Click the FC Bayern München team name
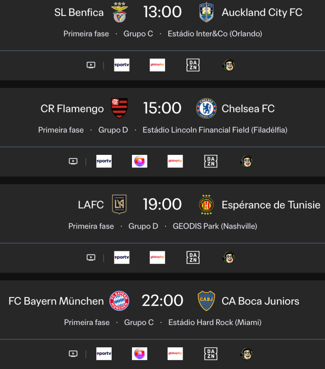The width and height of the screenshot is (325, 369). pos(56,301)
